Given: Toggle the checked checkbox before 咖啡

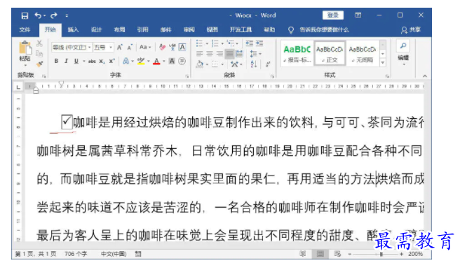Looking at the screenshot, I should click(67, 122).
